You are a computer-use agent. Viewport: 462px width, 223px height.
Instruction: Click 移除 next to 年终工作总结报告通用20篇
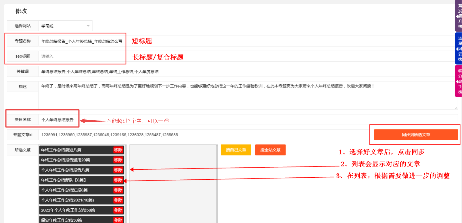pyautogui.click(x=118, y=160)
